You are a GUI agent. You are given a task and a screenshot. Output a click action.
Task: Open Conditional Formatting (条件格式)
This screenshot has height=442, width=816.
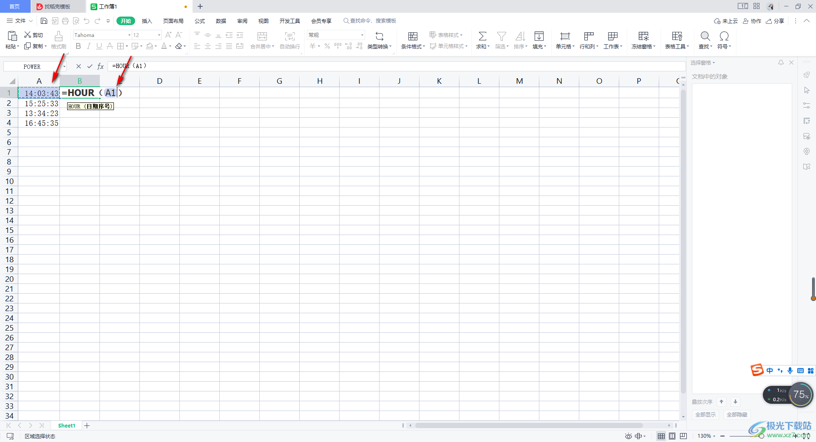413,40
